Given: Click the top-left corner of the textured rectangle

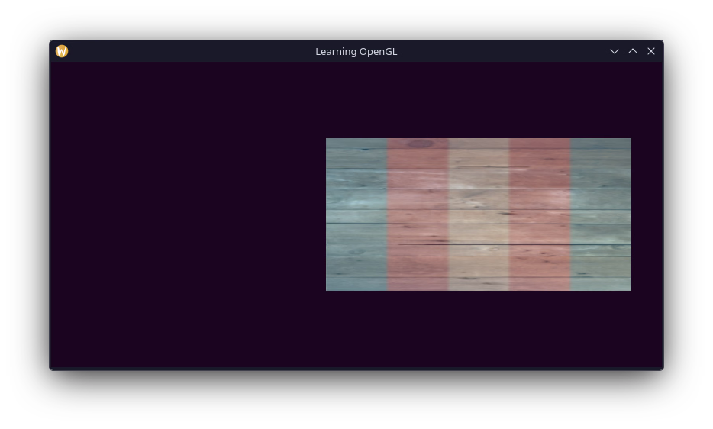Looking at the screenshot, I should click(x=327, y=140).
